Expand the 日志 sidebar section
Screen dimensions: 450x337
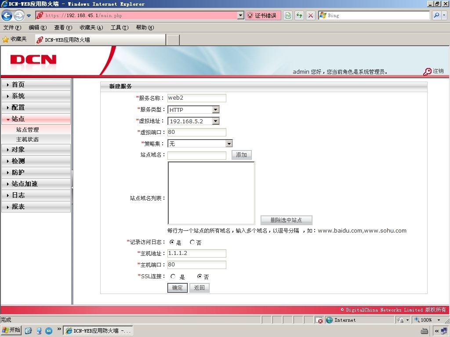[x=36, y=195]
